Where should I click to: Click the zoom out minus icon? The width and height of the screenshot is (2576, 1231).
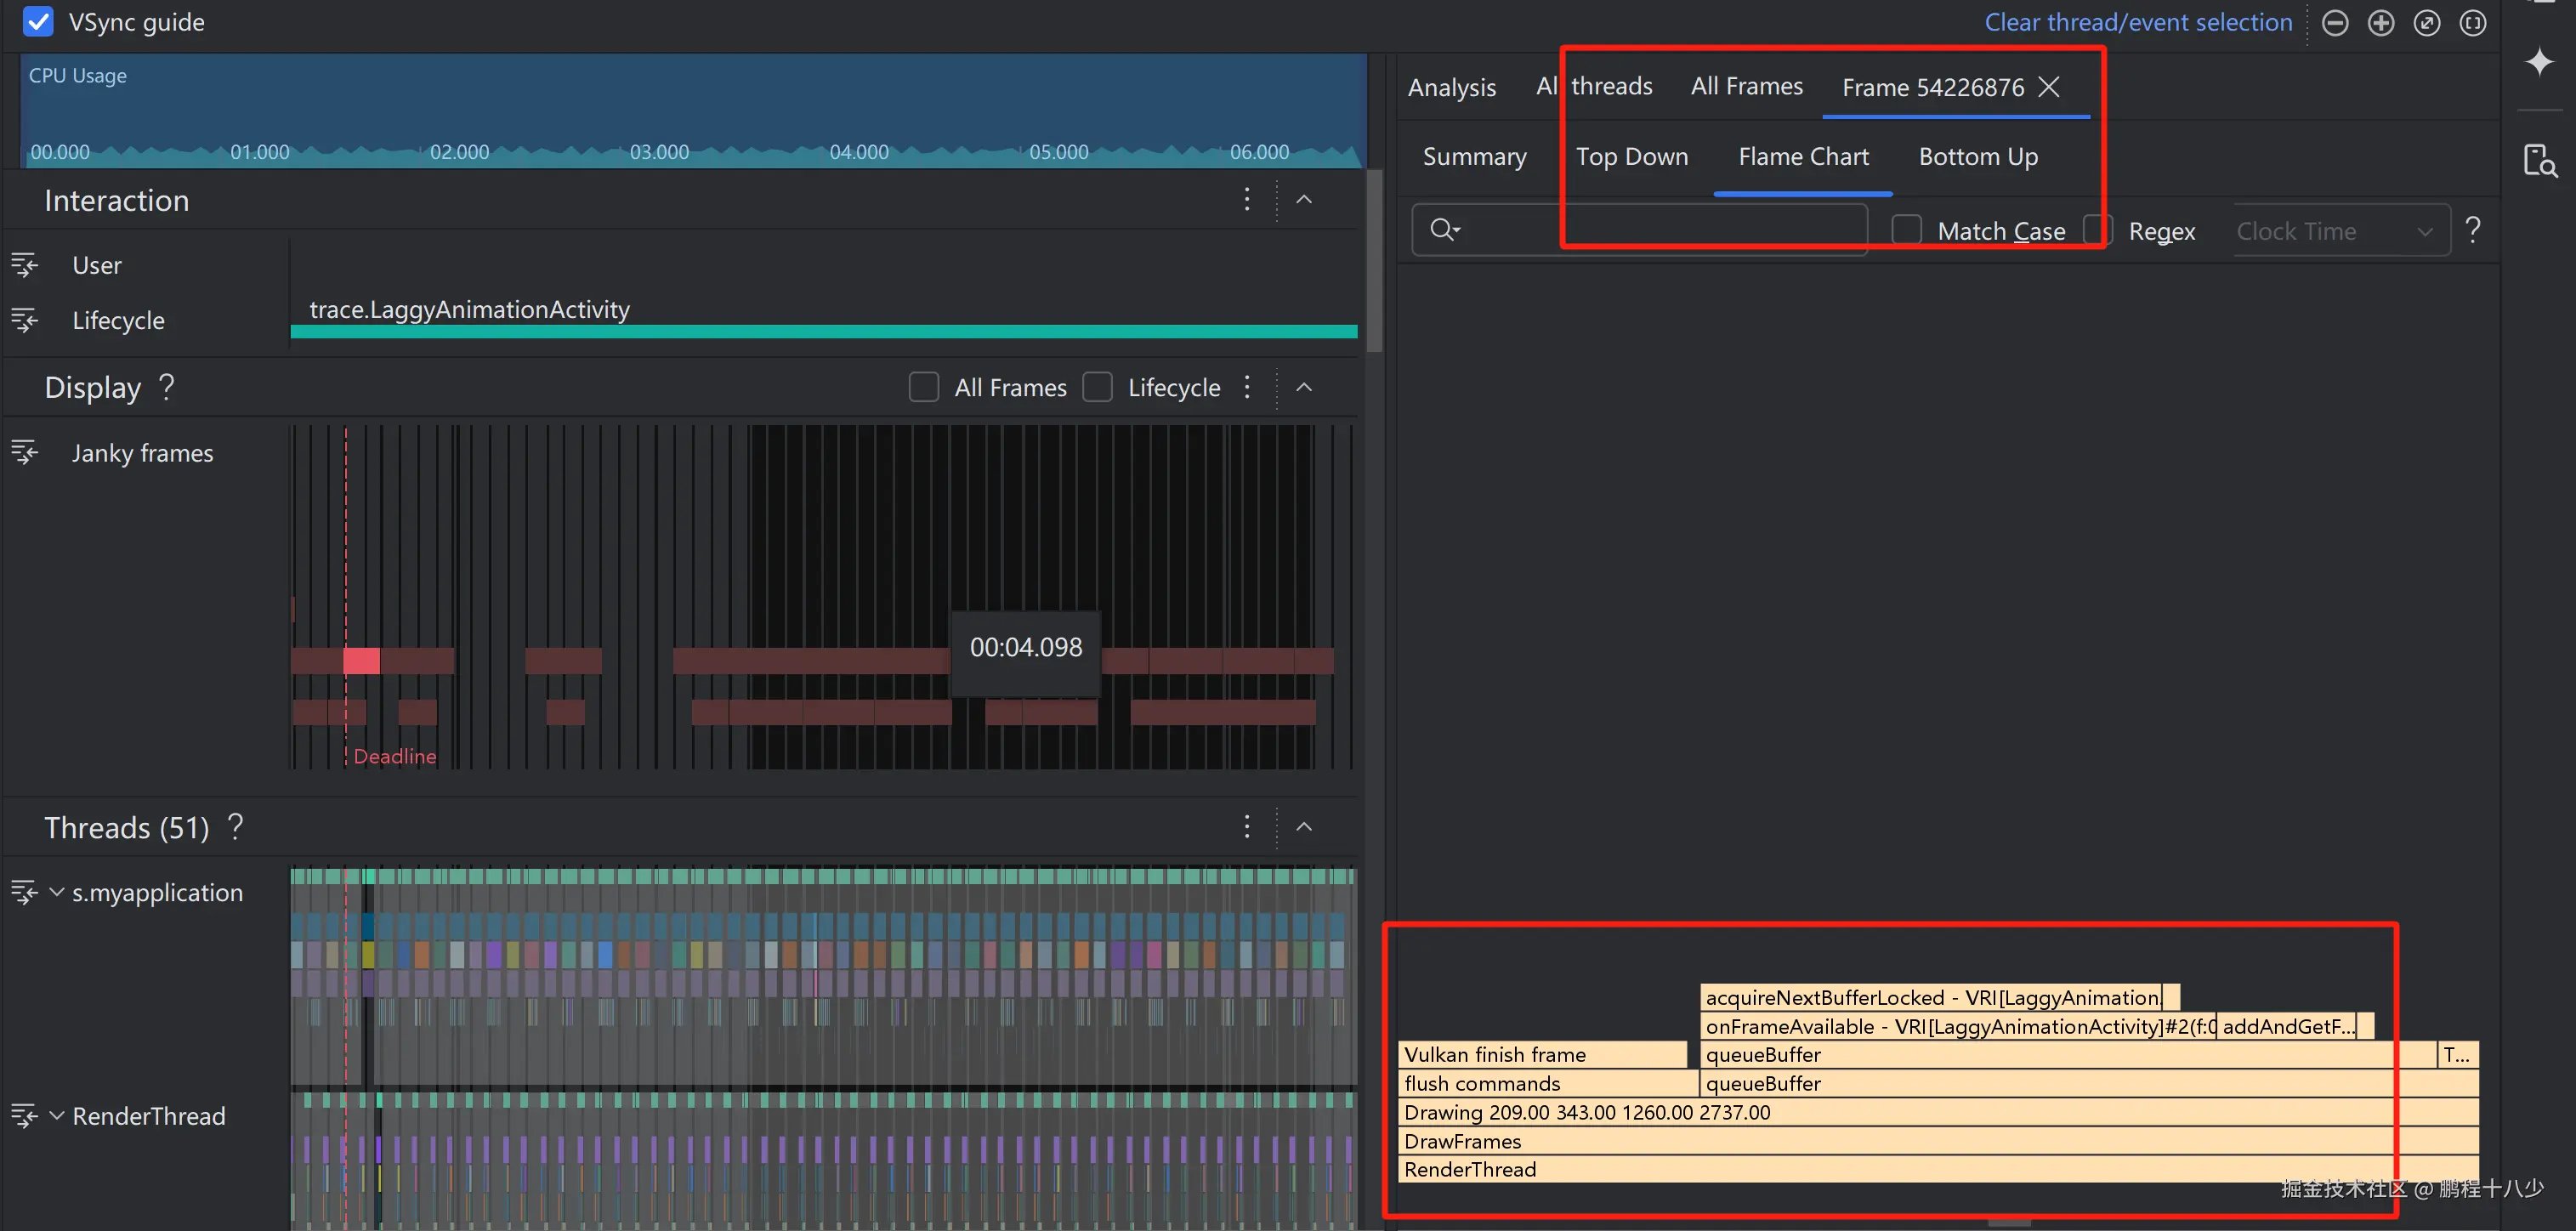[x=2335, y=23]
